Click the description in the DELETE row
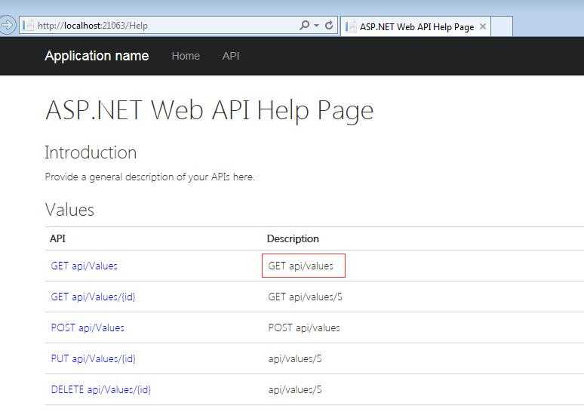 [x=295, y=389]
